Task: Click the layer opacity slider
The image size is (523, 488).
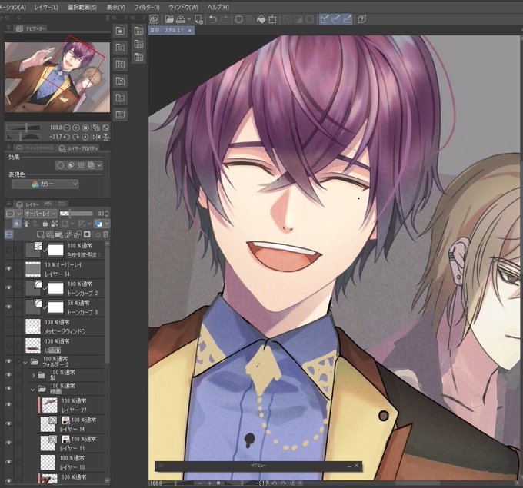Action: tap(76, 214)
